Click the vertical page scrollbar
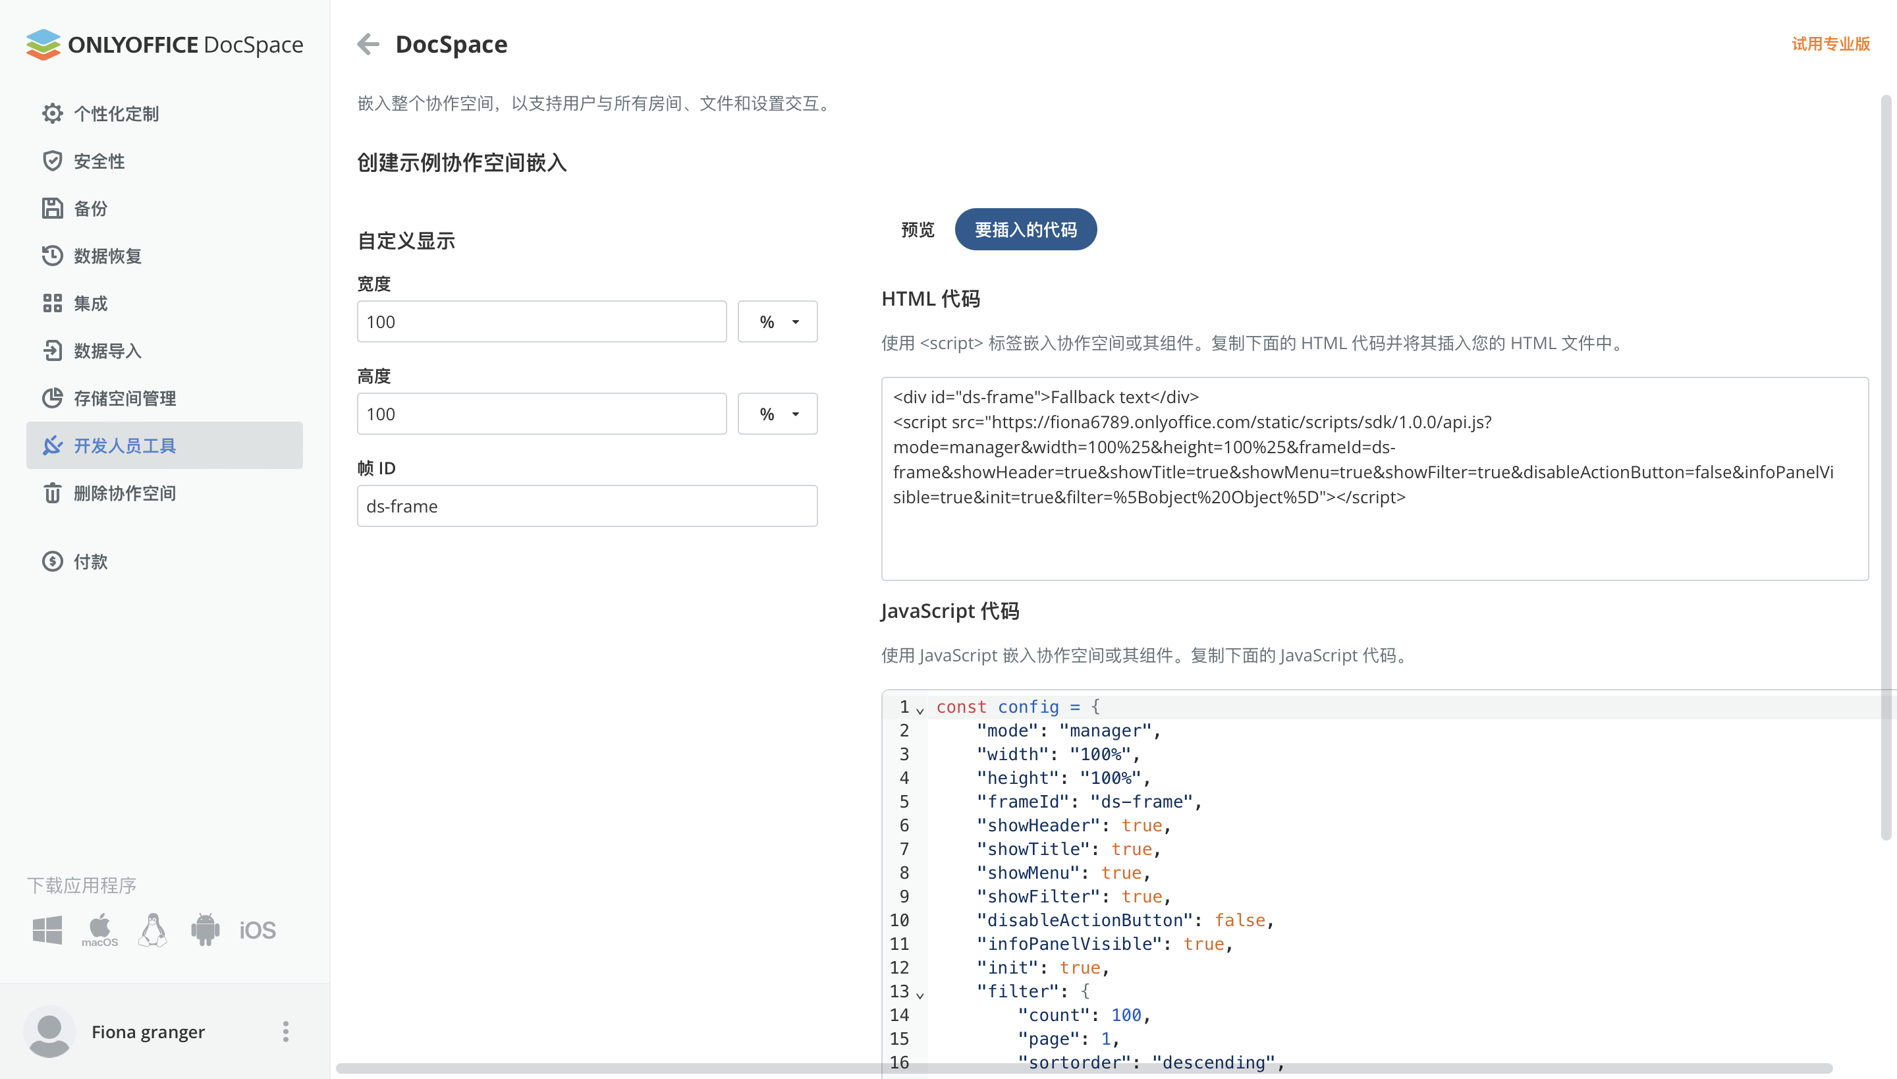 click(x=1886, y=467)
